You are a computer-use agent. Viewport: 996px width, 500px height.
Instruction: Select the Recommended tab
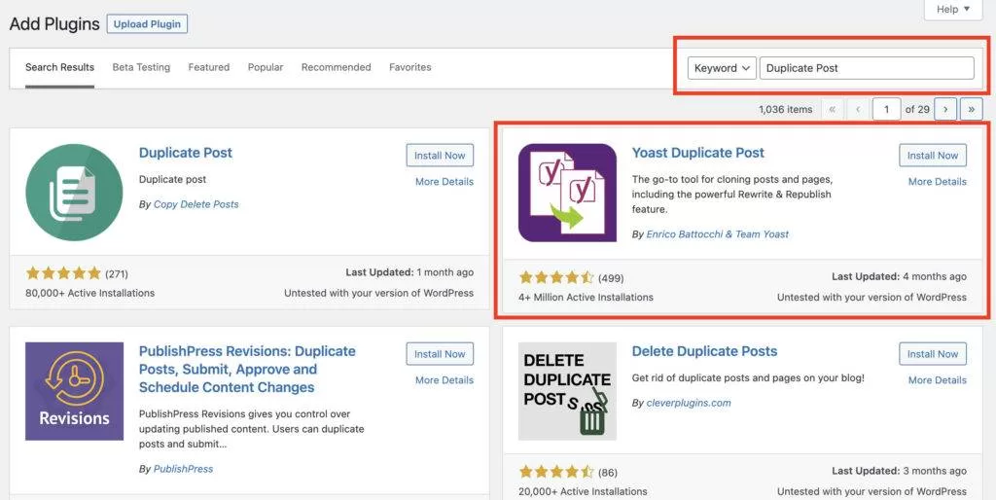click(336, 67)
